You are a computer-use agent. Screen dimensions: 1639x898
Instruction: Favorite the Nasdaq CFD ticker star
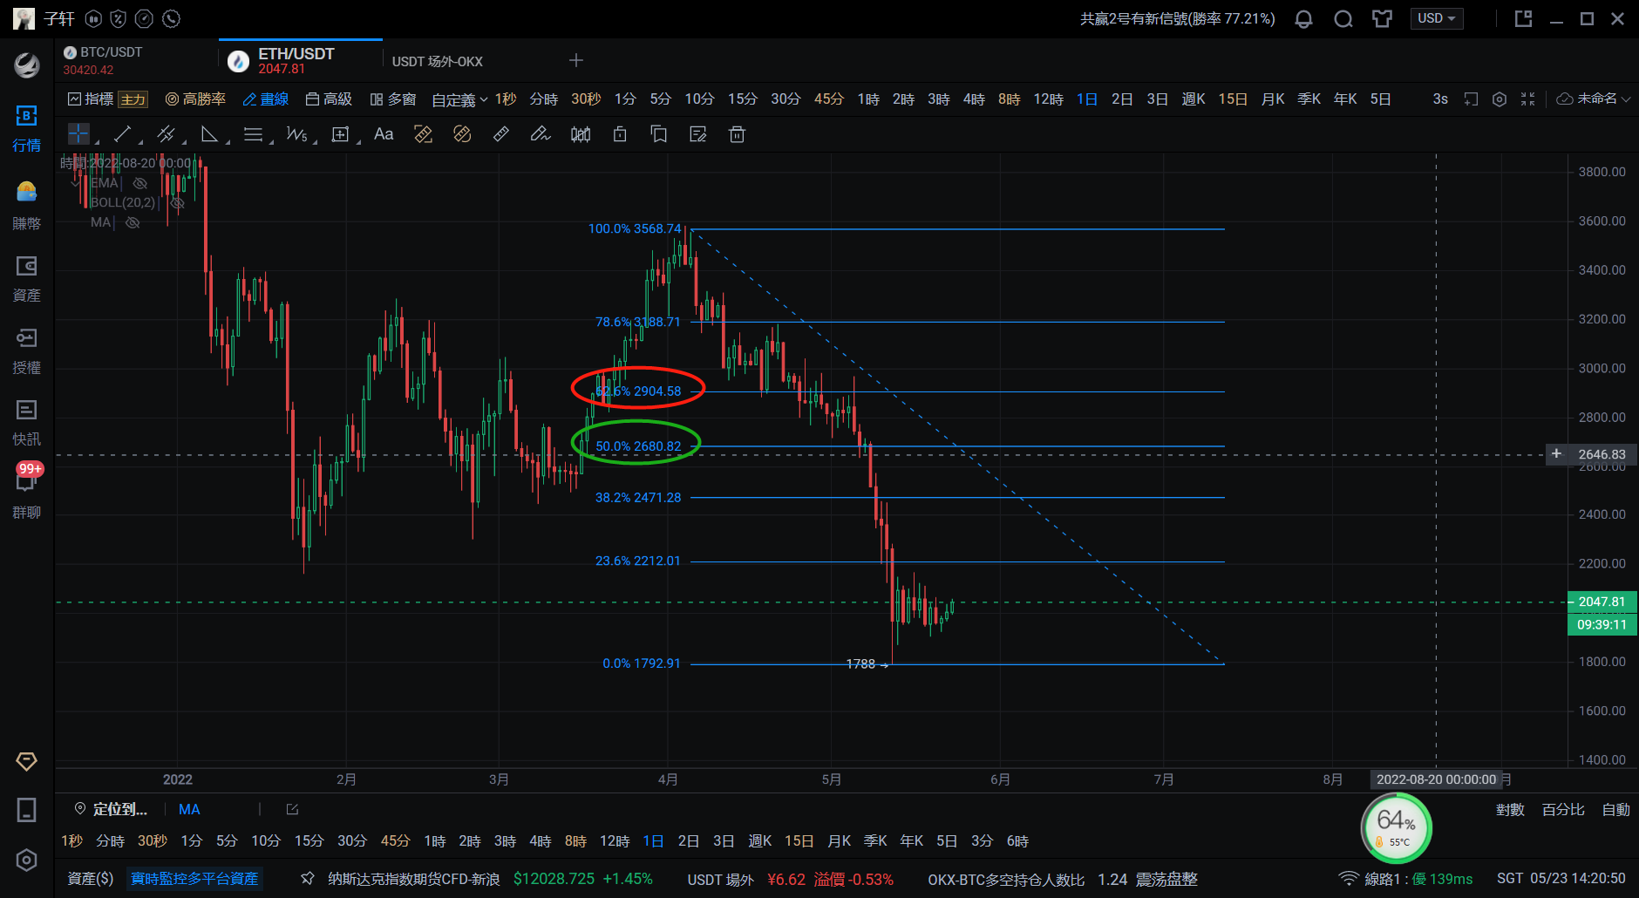tap(308, 878)
